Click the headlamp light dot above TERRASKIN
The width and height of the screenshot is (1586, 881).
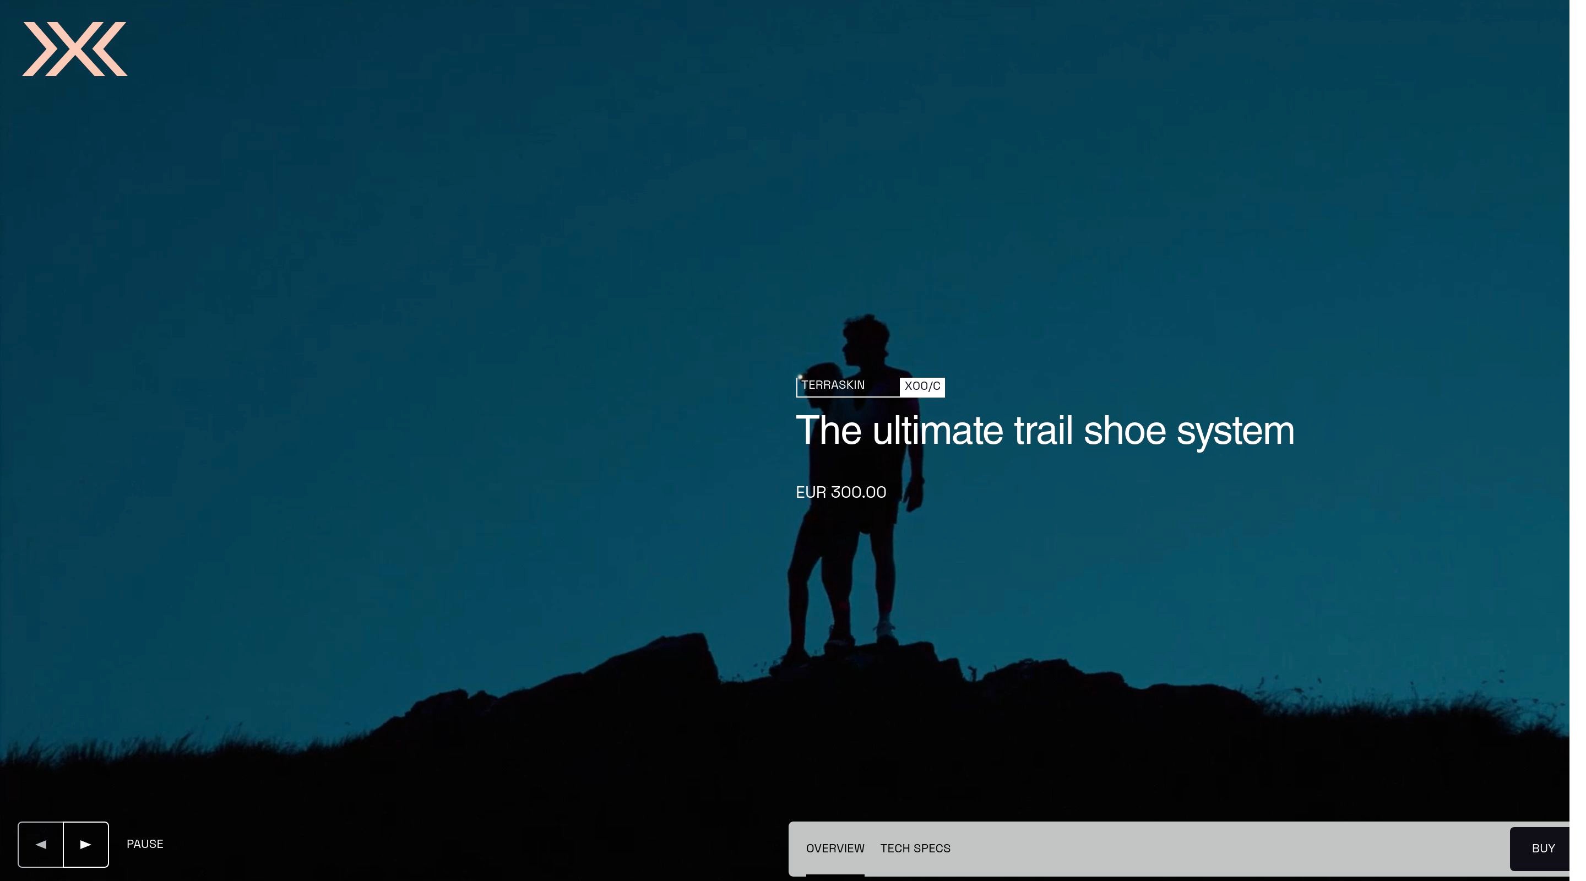(x=800, y=377)
